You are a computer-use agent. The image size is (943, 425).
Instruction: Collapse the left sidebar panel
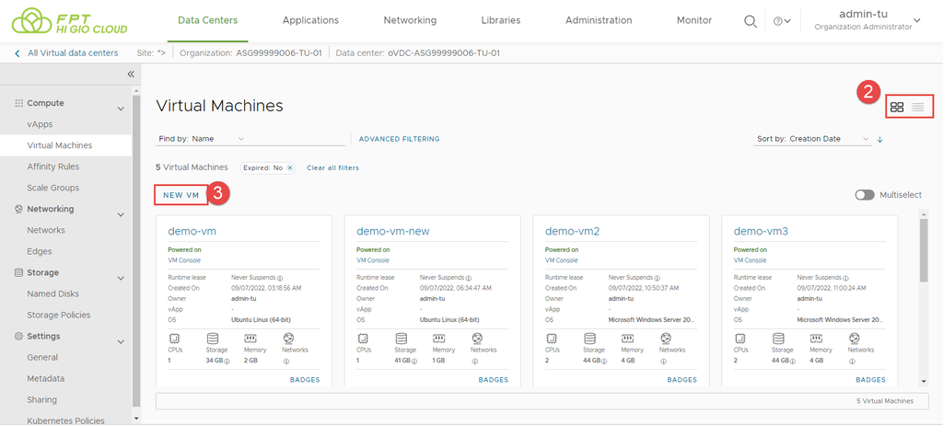pyautogui.click(x=131, y=74)
